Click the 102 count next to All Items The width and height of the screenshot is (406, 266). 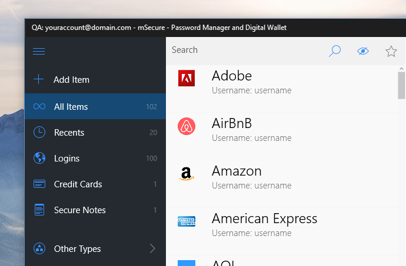[151, 107]
